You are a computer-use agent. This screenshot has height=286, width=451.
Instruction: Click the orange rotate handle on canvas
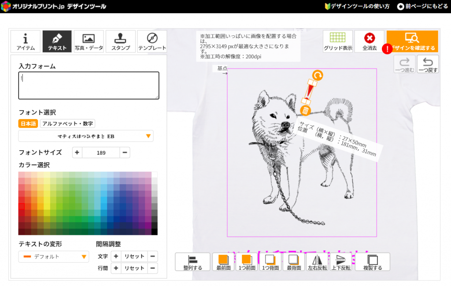(318, 75)
